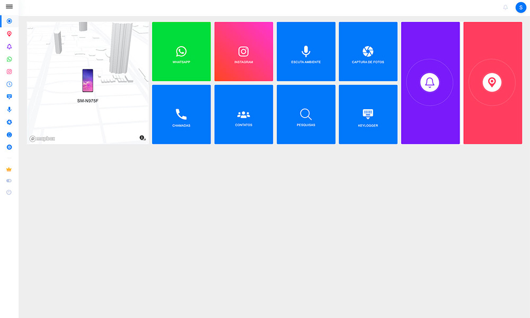Open the Pesquisas search tile
Screen dimensions: 530x318
coord(306,114)
